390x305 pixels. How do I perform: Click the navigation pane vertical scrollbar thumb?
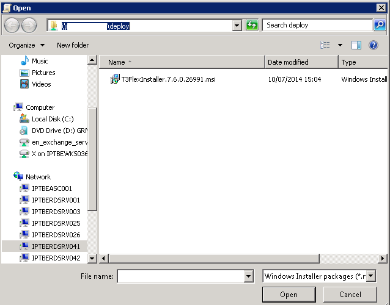92,159
